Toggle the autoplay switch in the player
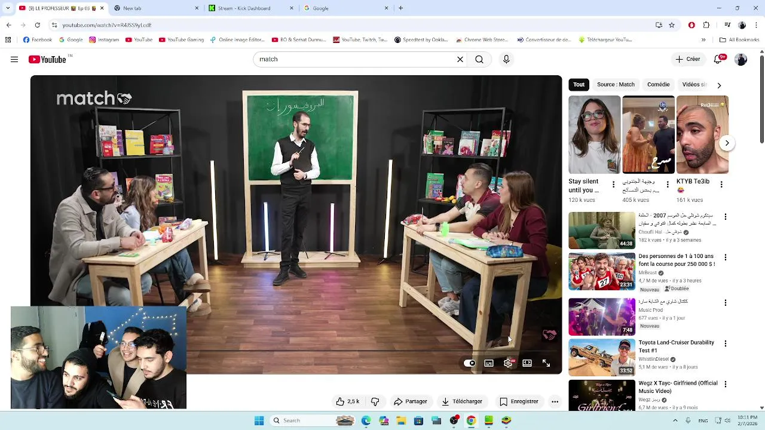Screen dimensions: 765x430 [x=470, y=363]
